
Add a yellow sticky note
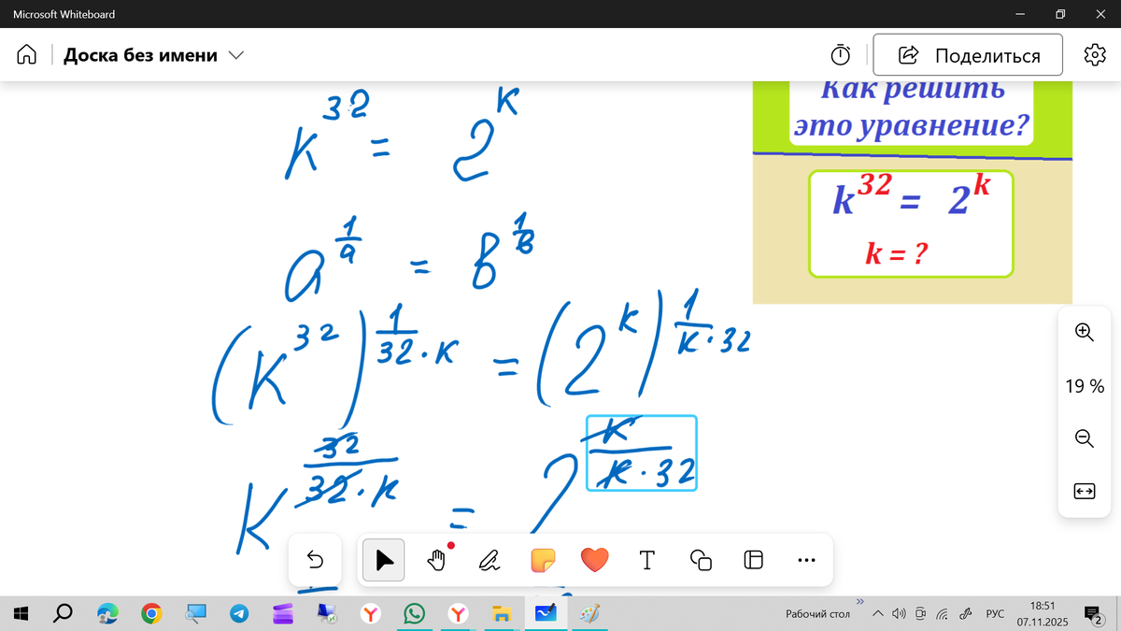point(543,560)
